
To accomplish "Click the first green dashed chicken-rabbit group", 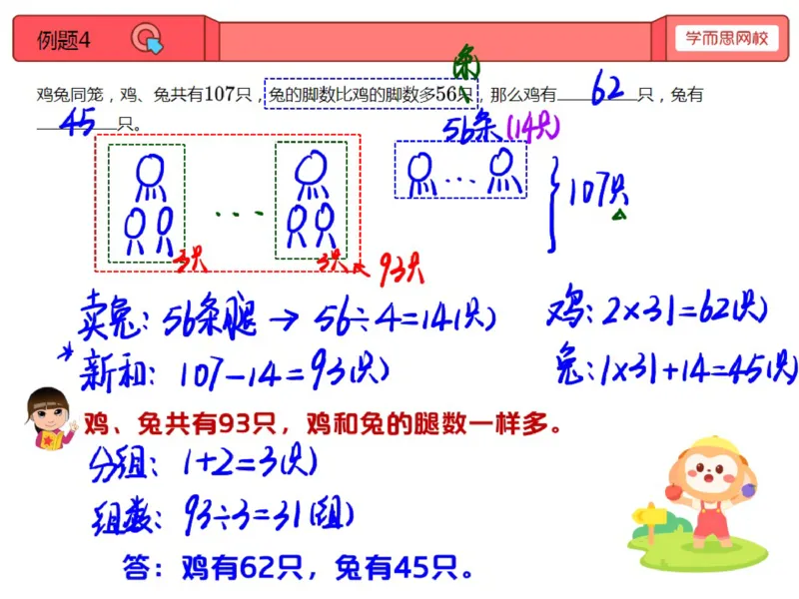I will tap(147, 204).
